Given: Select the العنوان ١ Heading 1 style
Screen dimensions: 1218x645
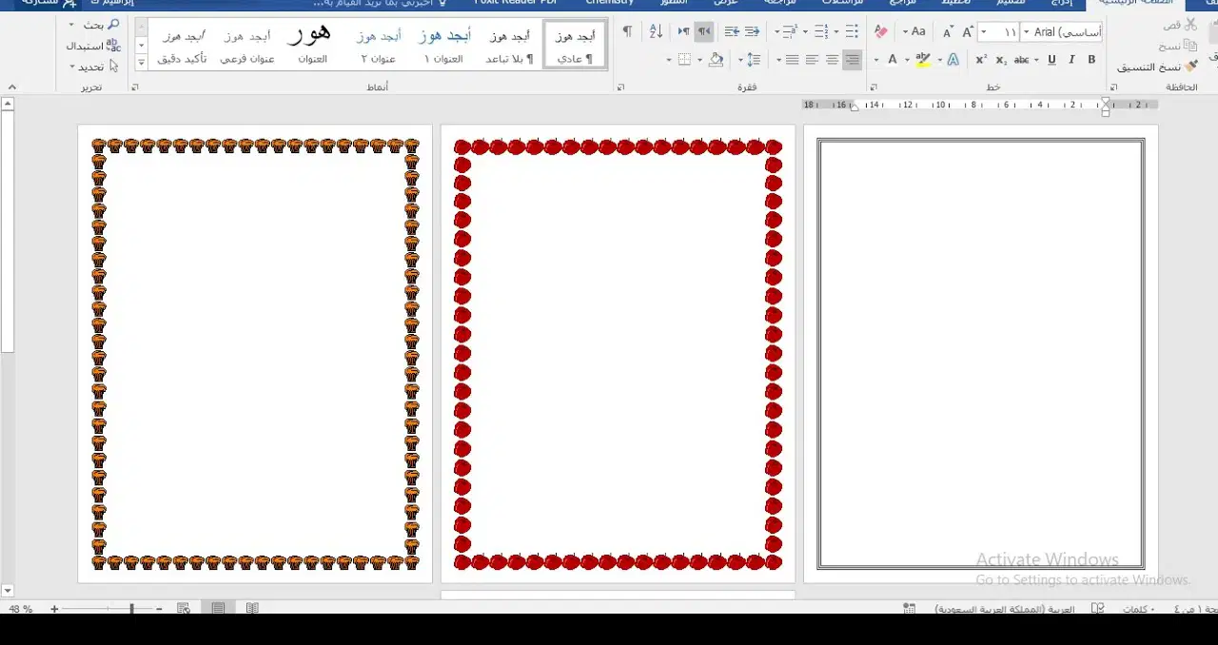Looking at the screenshot, I should point(443,45).
